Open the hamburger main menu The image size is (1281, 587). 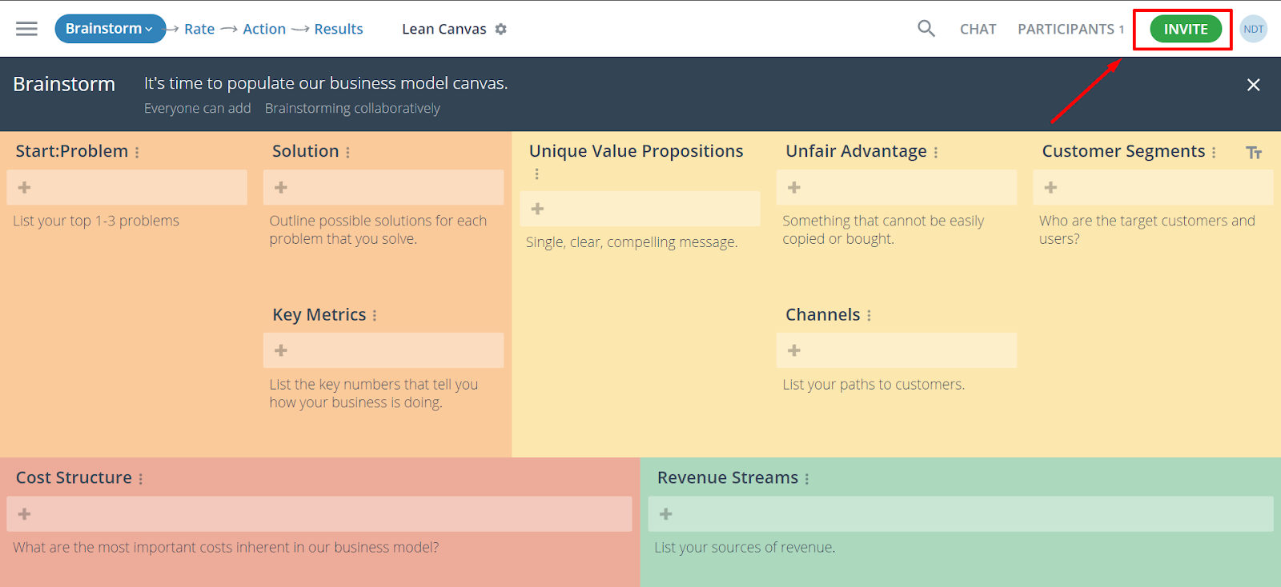26,29
